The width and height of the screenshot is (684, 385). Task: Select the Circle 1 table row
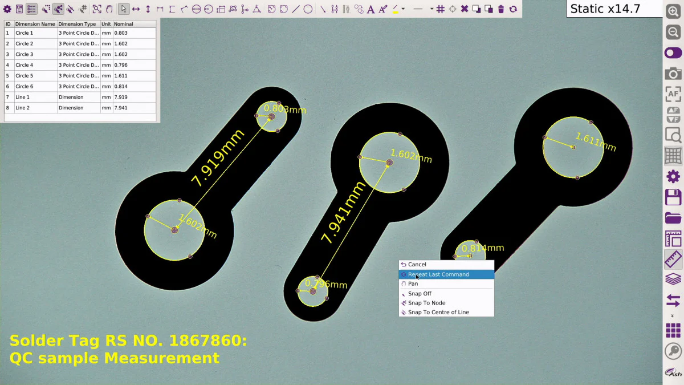tap(80, 33)
